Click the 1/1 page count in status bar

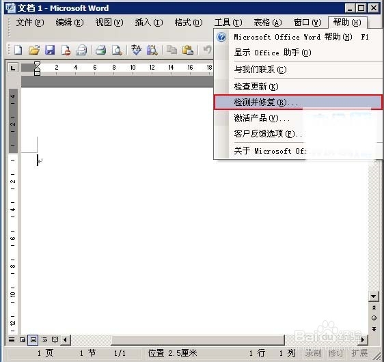pyautogui.click(x=120, y=353)
